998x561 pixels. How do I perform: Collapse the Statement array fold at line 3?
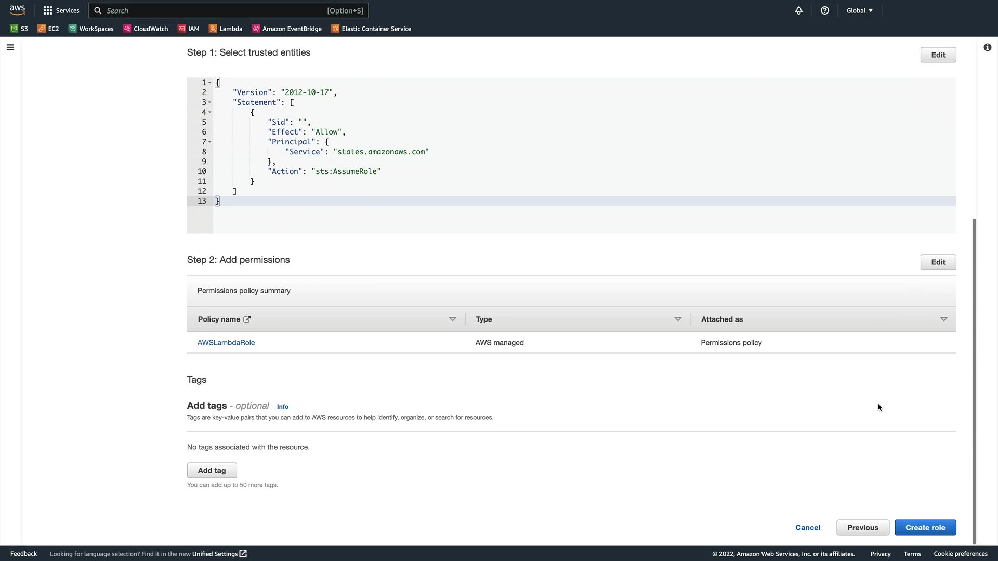pos(210,102)
